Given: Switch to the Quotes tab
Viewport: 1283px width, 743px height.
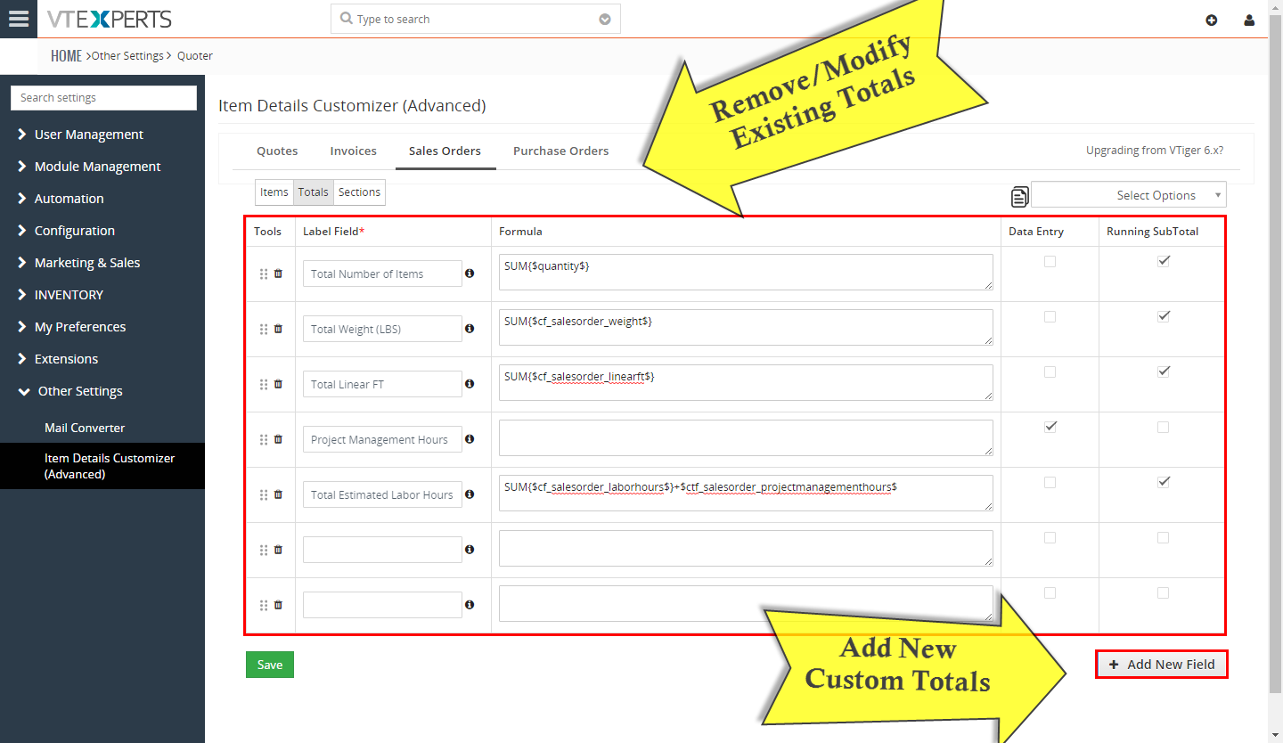Looking at the screenshot, I should click(x=277, y=151).
